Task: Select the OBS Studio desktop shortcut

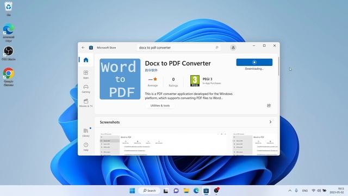Action: point(9,53)
